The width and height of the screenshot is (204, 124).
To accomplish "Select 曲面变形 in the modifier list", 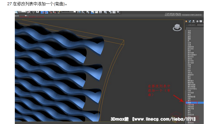I will pyautogui.click(x=191, y=75).
